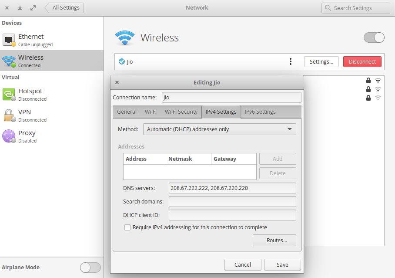Viewport: 395px width, 278px height.
Task: Select the Wireless device in the sidebar
Action: click(30, 61)
